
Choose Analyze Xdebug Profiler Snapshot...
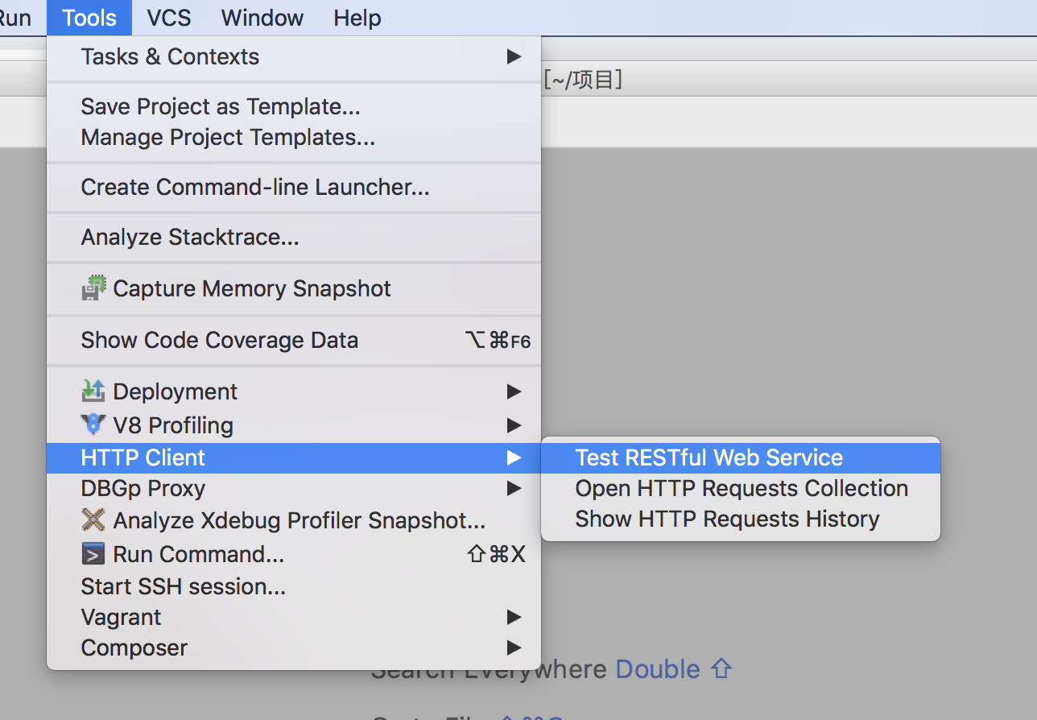[294, 520]
